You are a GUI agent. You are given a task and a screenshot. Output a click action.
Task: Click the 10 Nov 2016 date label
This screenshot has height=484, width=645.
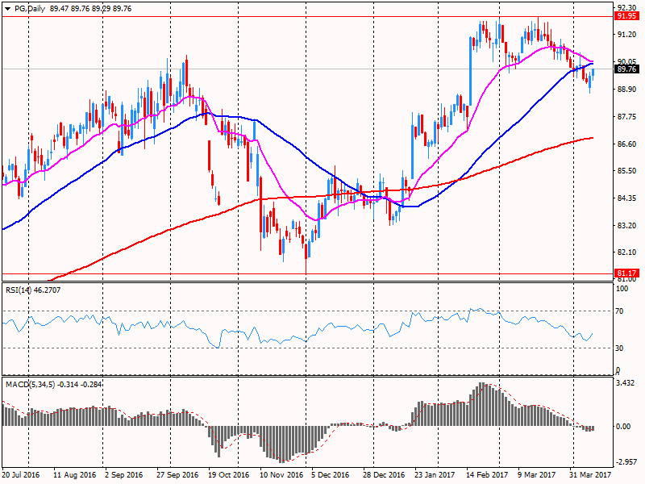[x=281, y=474]
